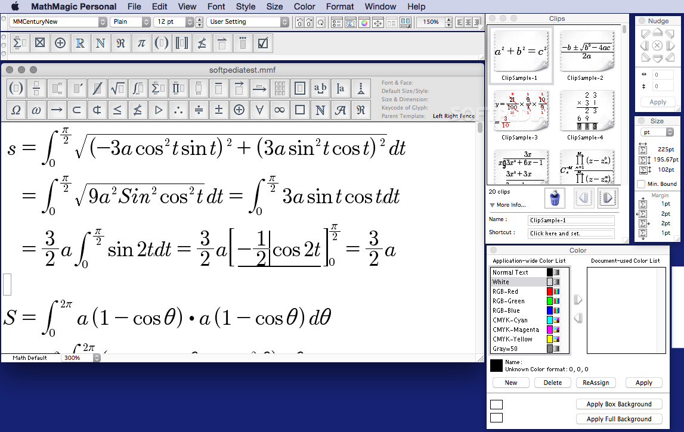
Task: Click Apply Full Background button
Action: (x=619, y=419)
